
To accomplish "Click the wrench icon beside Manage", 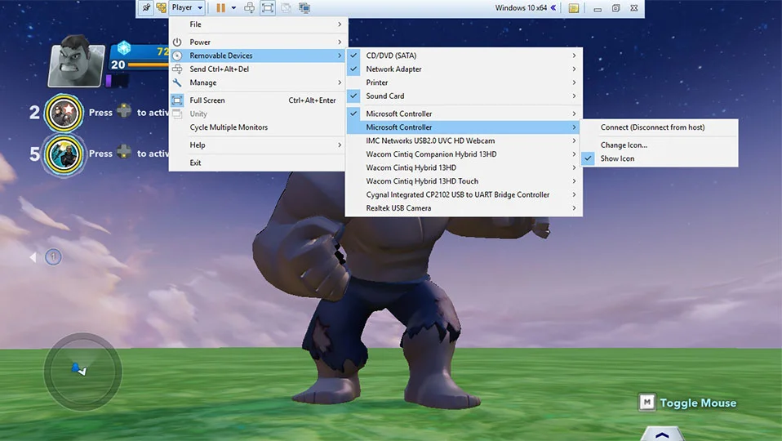I will click(x=177, y=82).
